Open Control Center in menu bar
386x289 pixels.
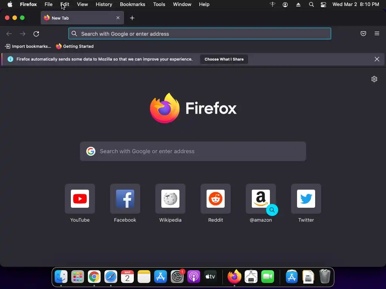point(323,5)
